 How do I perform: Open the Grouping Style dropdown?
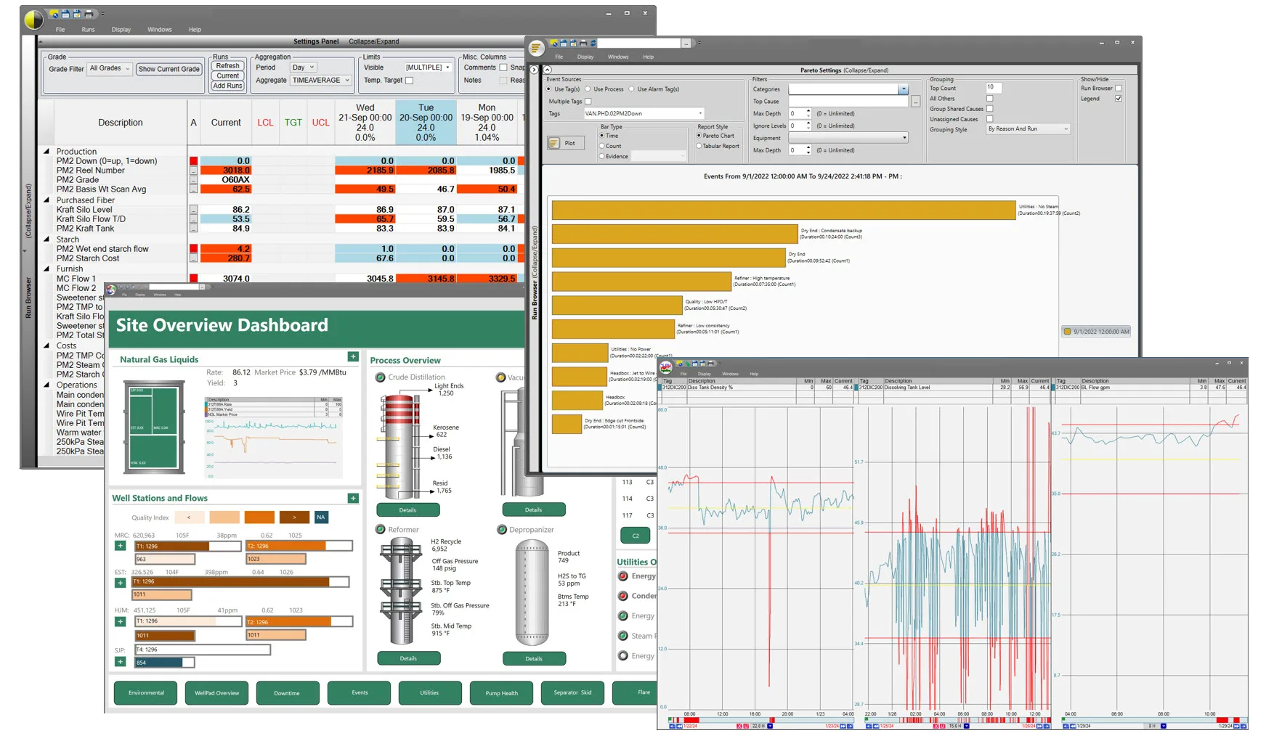[x=1028, y=129]
